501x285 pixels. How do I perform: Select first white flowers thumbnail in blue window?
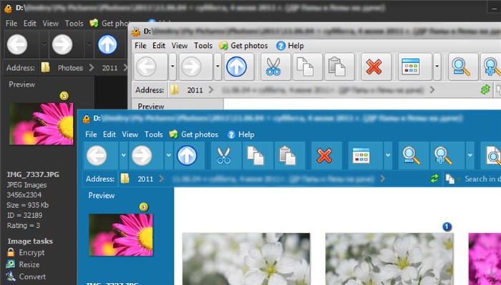[x=246, y=259]
